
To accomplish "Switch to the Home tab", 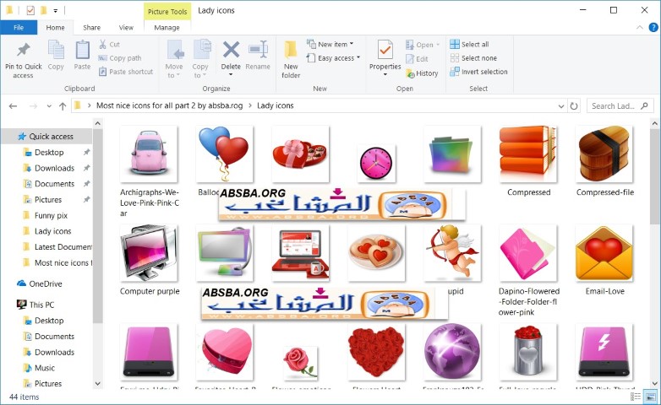I will [x=55, y=27].
